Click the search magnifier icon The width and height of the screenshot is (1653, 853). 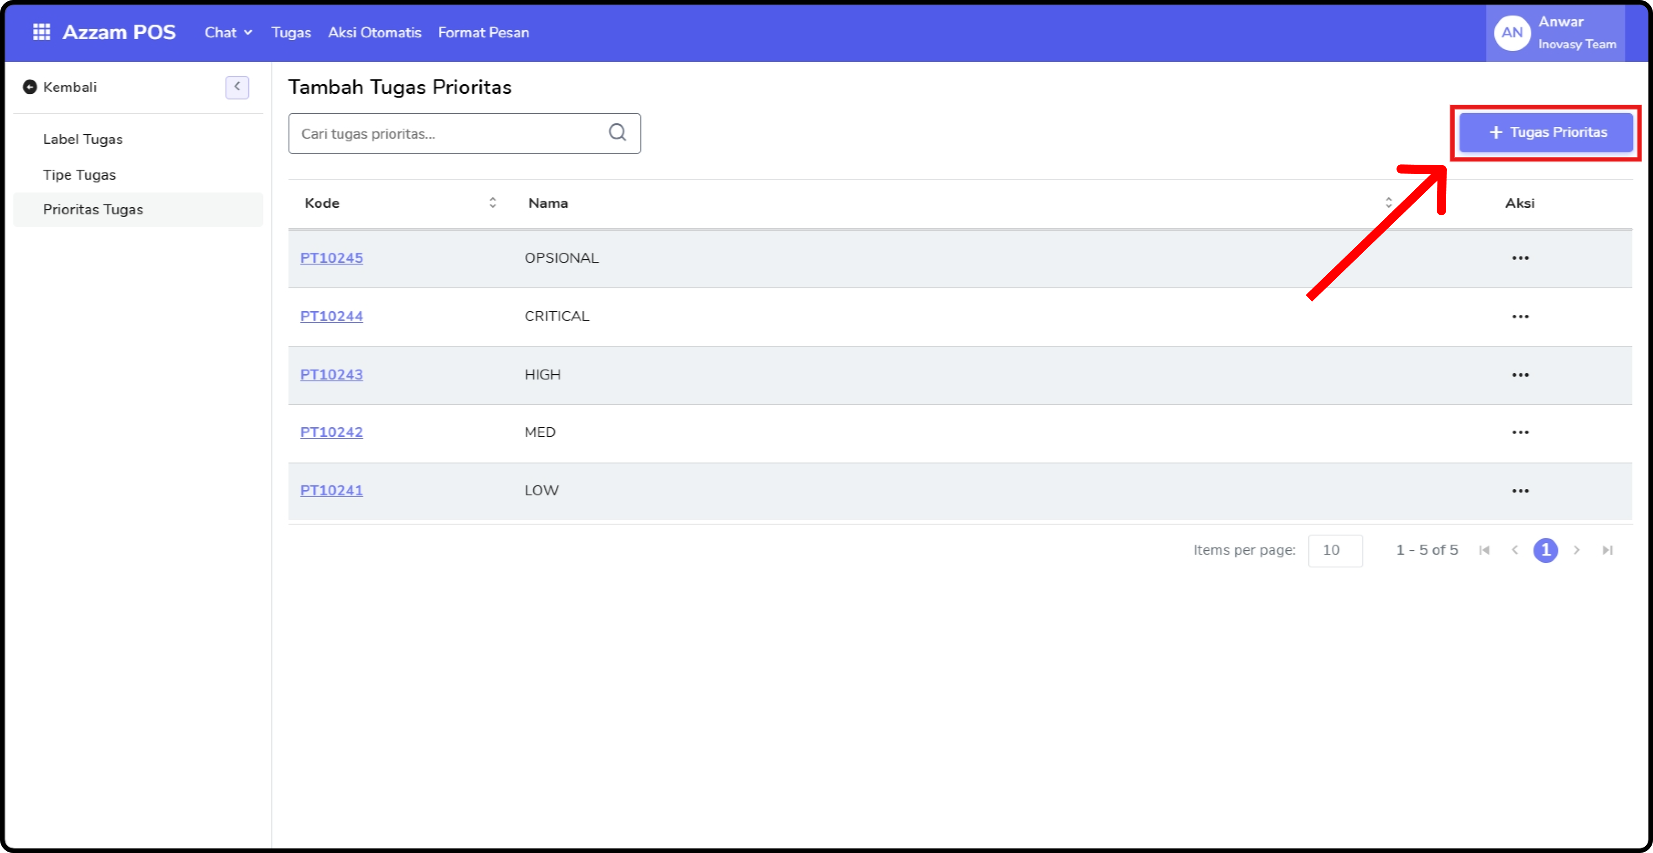tap(617, 133)
